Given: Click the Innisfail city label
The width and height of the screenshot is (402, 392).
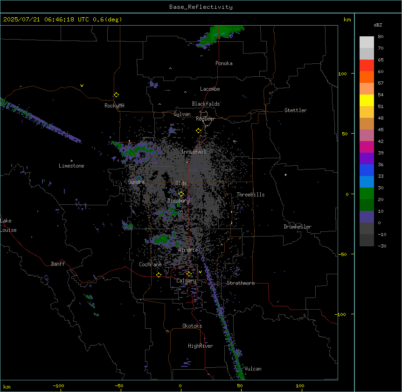Looking at the screenshot, I should click(194, 152).
